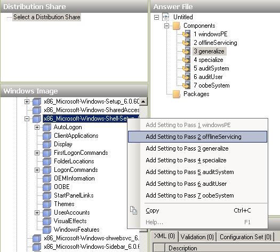This screenshot has height=252, width=280.
Task: Click the Untitled answer file icon
Action: pyautogui.click(x=166, y=17)
